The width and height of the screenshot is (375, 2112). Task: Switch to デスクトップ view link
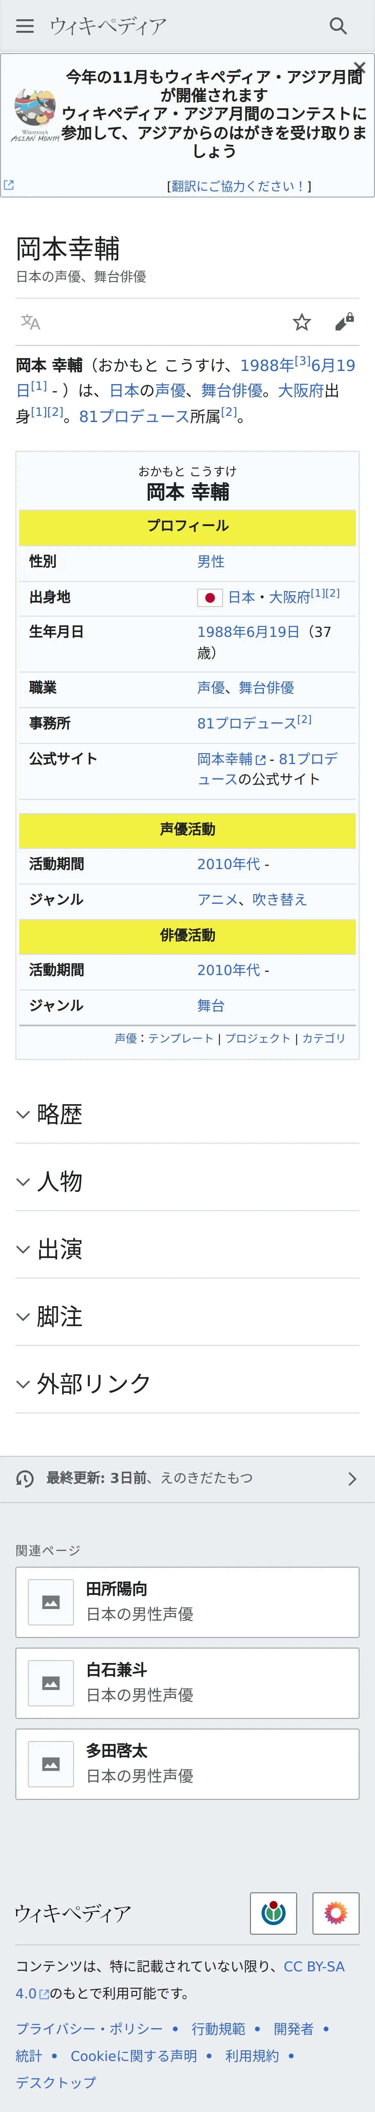click(56, 2082)
